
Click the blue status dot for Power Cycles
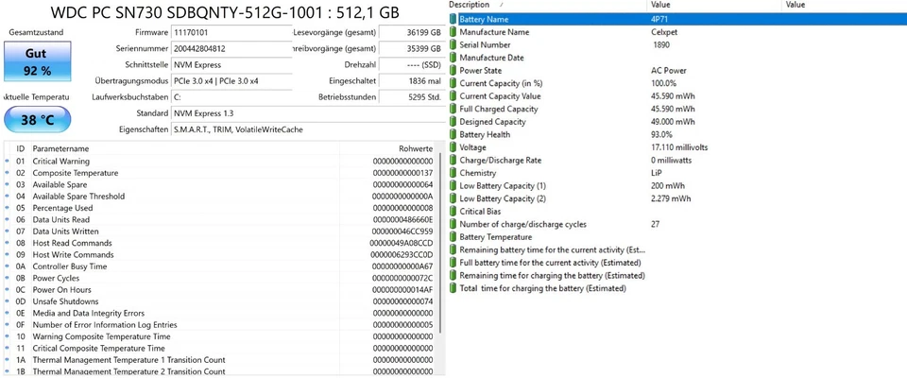8,278
